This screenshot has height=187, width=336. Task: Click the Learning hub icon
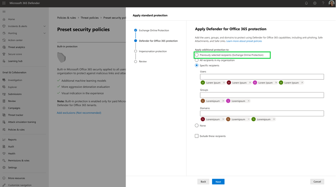(4, 61)
